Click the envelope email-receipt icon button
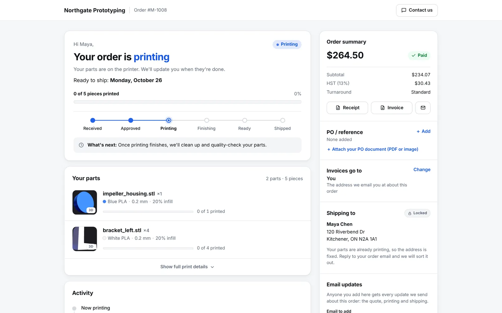Viewport: 502px width, 313px height. pyautogui.click(x=423, y=108)
